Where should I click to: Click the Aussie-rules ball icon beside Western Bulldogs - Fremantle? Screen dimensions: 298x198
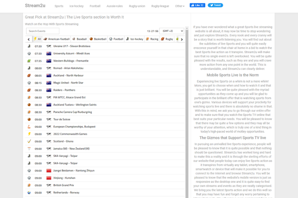click(x=29, y=61)
